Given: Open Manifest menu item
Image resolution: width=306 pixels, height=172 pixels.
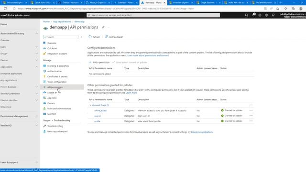Looking at the screenshot, I should [x=51, y=114].
